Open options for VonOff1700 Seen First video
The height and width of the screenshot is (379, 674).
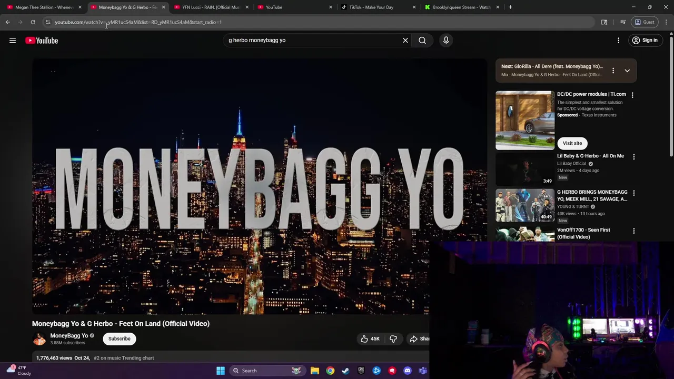[x=634, y=231]
